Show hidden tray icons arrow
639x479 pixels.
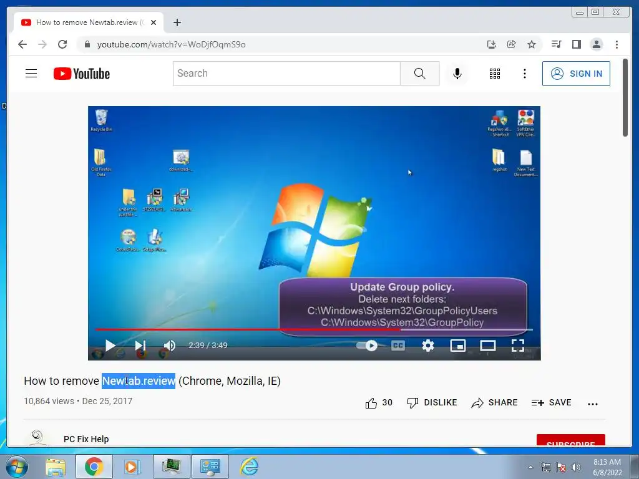click(x=530, y=468)
